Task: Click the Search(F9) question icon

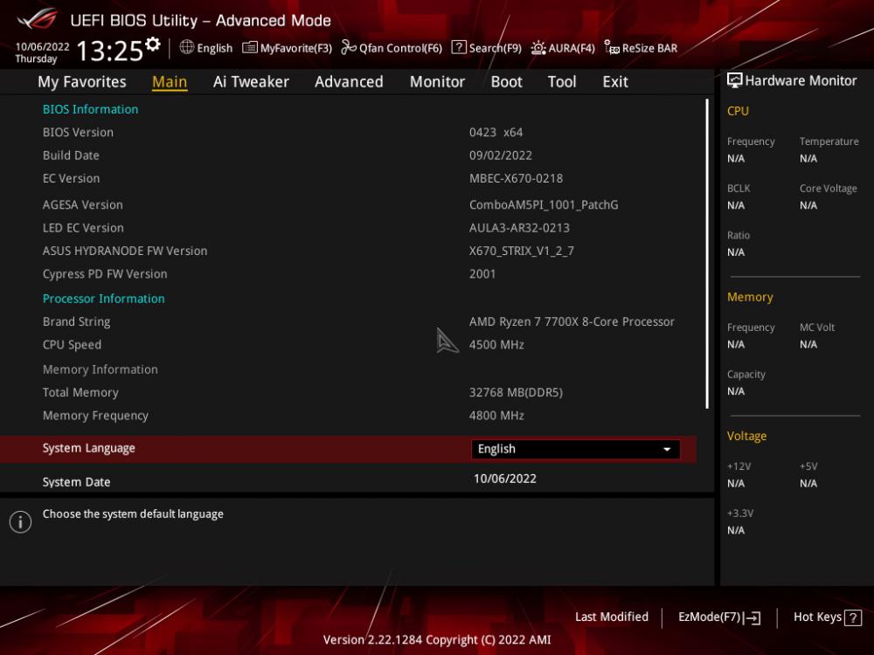Action: tap(459, 47)
